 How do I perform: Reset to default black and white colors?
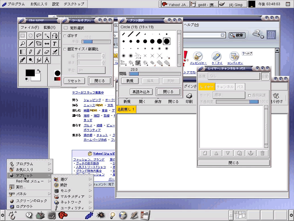pos(27,79)
